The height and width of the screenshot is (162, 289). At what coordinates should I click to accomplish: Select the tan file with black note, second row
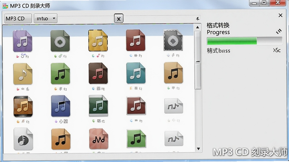click(x=173, y=73)
